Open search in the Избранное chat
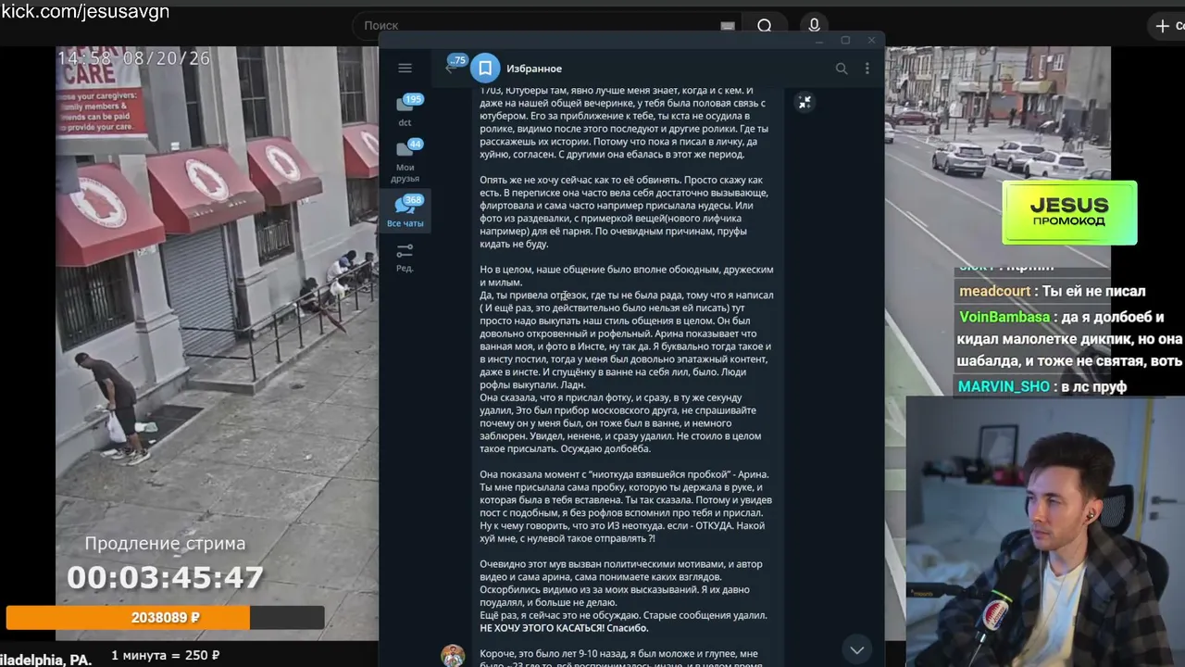The image size is (1185, 667). click(842, 69)
